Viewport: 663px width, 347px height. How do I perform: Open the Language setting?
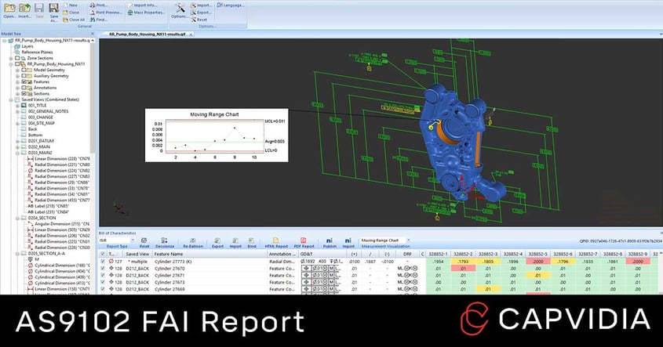231,5
